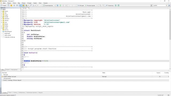The width and height of the screenshot is (171, 96).
Task: Expand the Images folder tree node
Action: (x=2, y=15)
